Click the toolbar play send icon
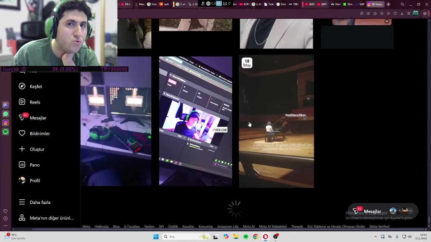The width and height of the screenshot is (431, 242). (x=389, y=13)
